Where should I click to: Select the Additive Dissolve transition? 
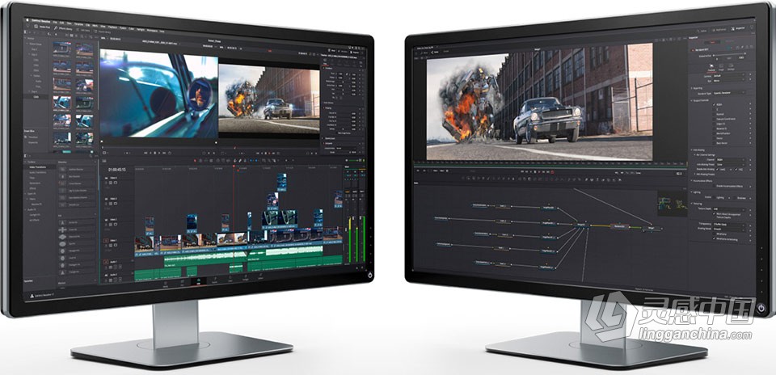(77, 170)
